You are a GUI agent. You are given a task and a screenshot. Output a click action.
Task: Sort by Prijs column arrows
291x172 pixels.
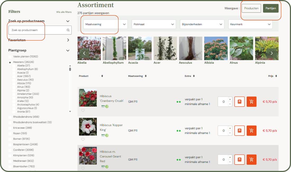[276, 76]
